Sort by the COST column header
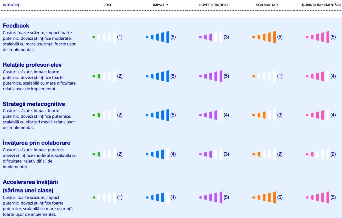342x218 pixels. pyautogui.click(x=107, y=5)
